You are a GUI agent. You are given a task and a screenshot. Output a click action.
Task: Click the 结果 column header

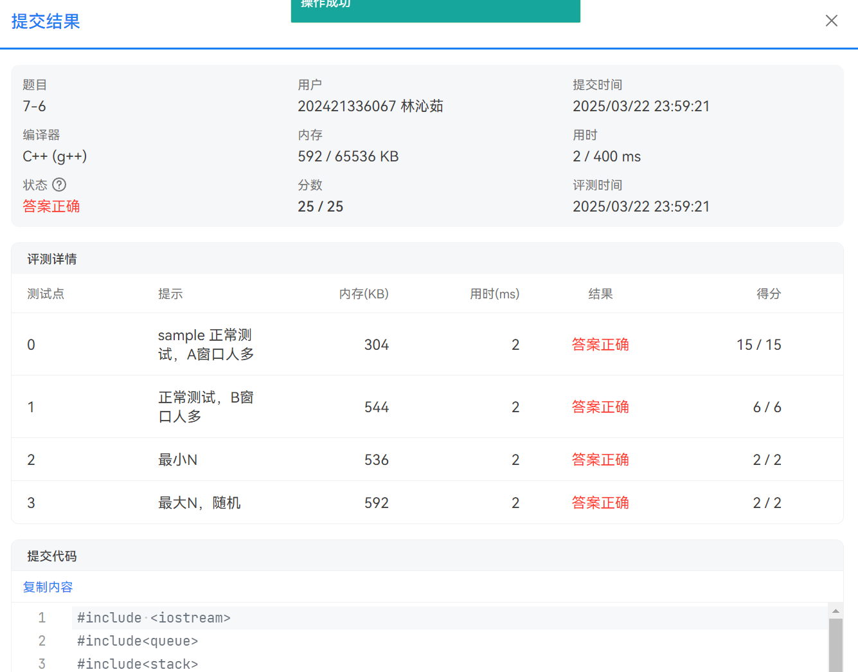point(600,293)
